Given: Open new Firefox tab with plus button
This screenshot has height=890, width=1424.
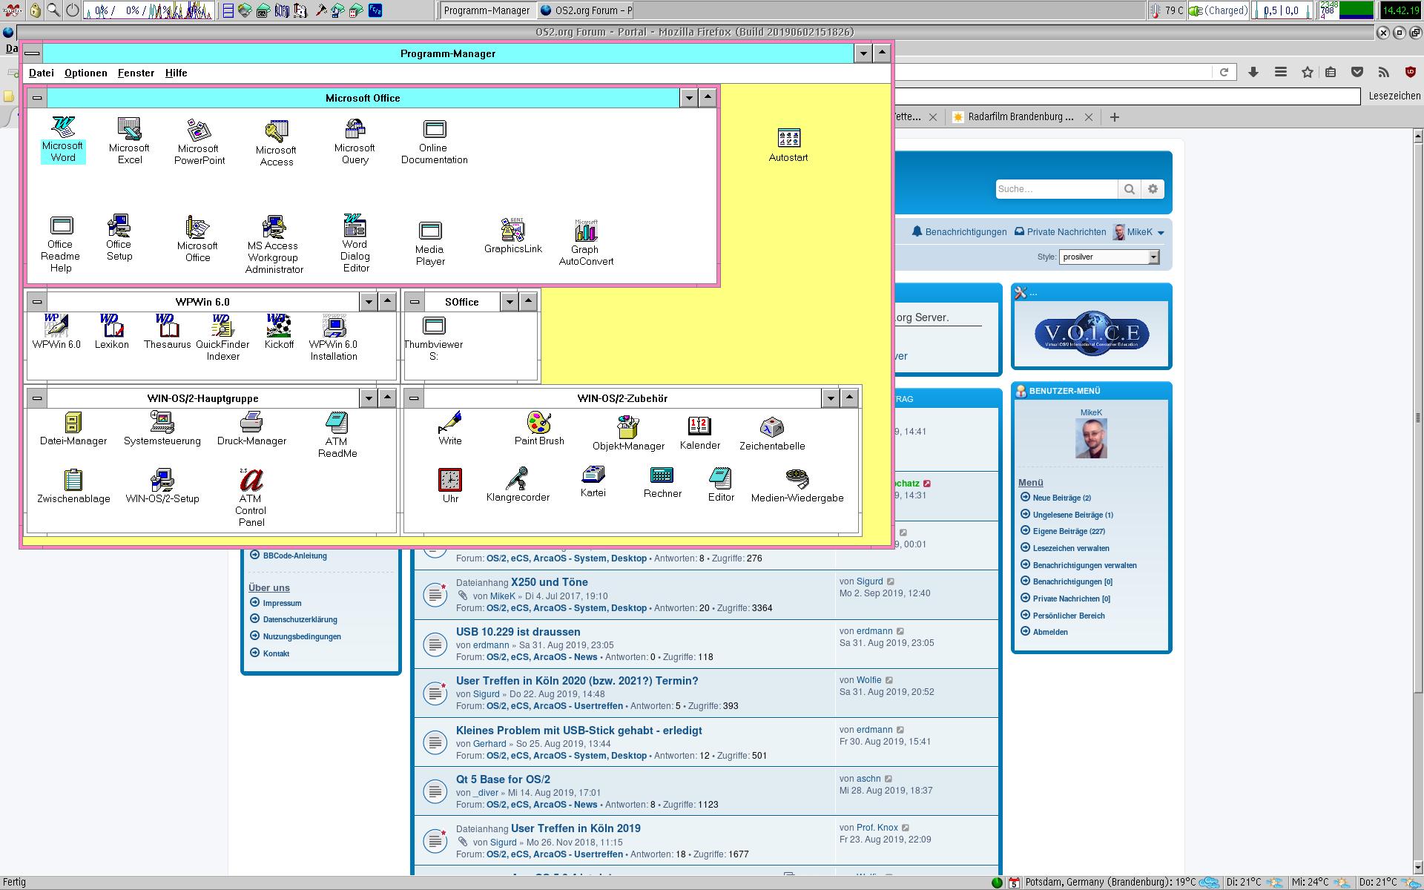Looking at the screenshot, I should [1114, 116].
